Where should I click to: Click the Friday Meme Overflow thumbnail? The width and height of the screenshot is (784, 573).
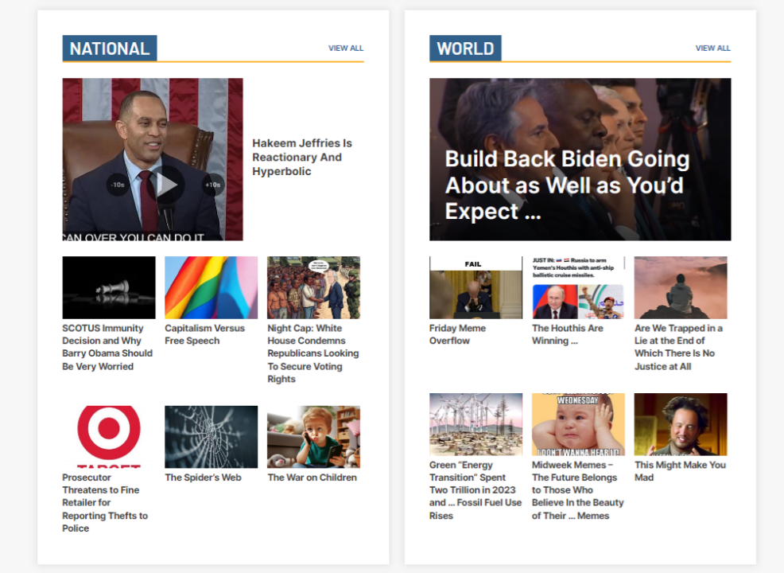coord(475,287)
